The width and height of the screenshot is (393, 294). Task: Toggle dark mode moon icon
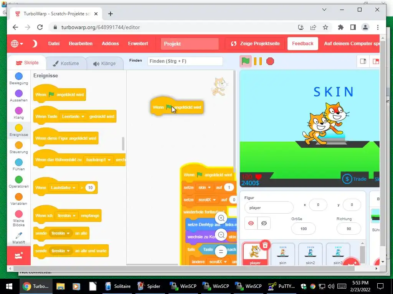click(35, 44)
